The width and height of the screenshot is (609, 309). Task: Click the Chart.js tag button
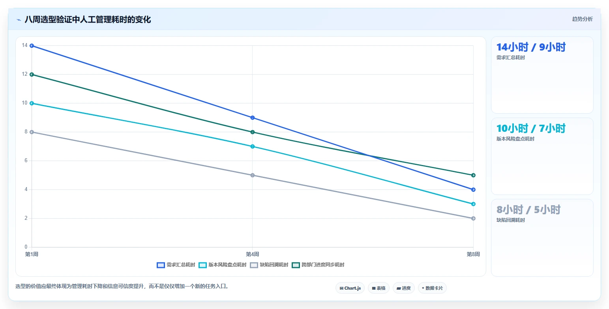350,288
